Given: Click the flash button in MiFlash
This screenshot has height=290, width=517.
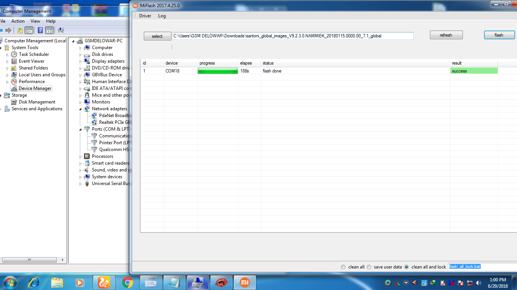Looking at the screenshot, I should pos(499,35).
